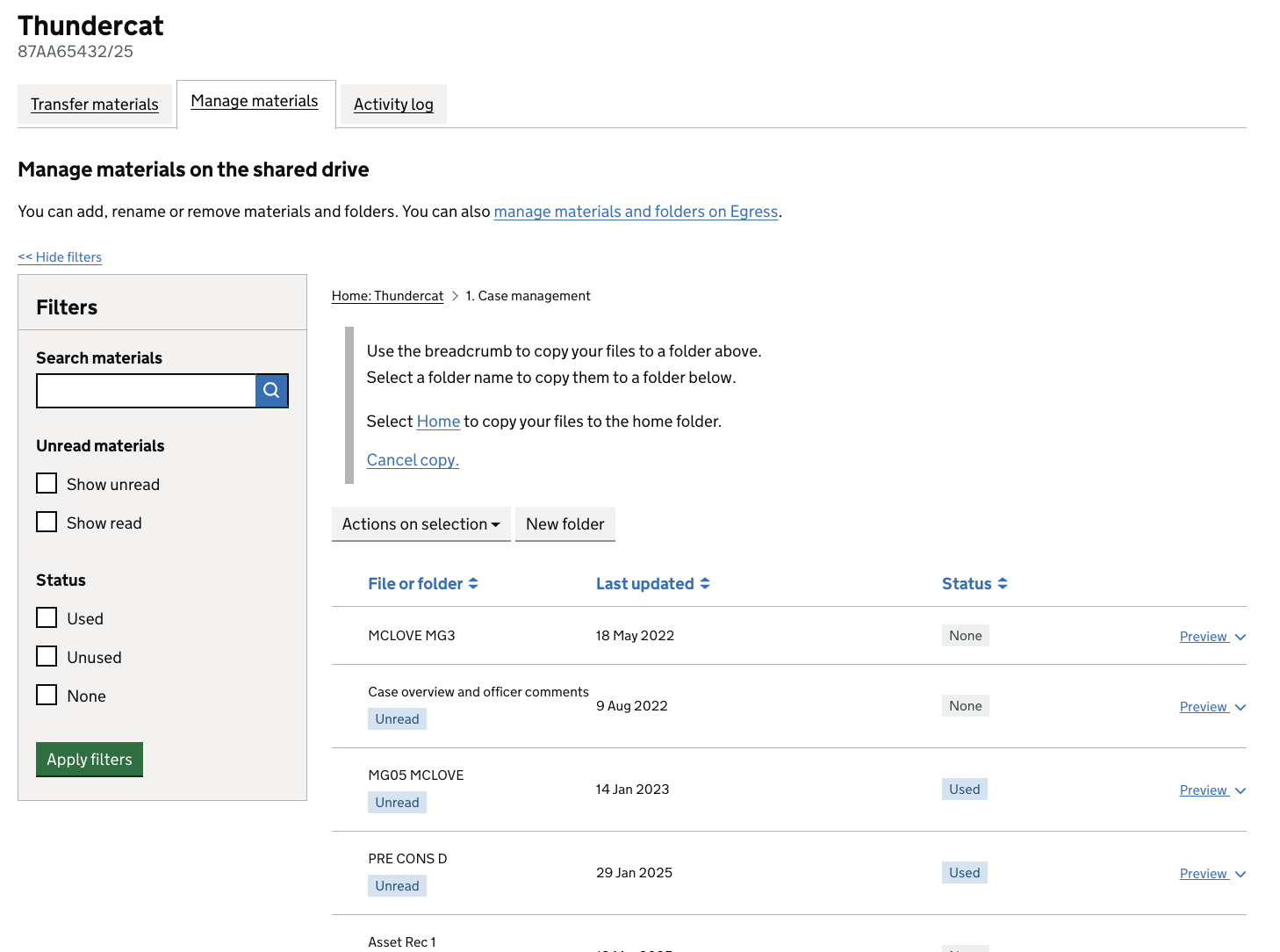Sort by Last updated column arrows
Image resolution: width=1280 pixels, height=952 pixels.
tap(705, 584)
